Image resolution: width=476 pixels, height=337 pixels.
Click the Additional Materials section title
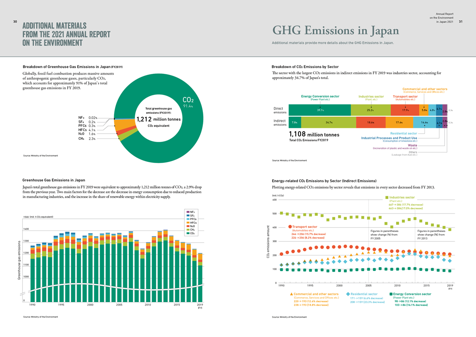(x=66, y=34)
